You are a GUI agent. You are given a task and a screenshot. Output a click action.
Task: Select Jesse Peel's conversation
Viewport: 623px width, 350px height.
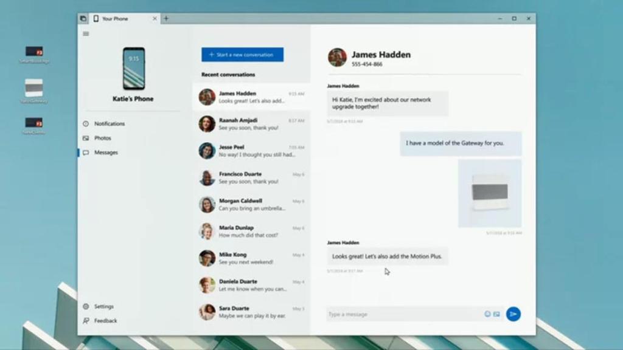tap(251, 151)
